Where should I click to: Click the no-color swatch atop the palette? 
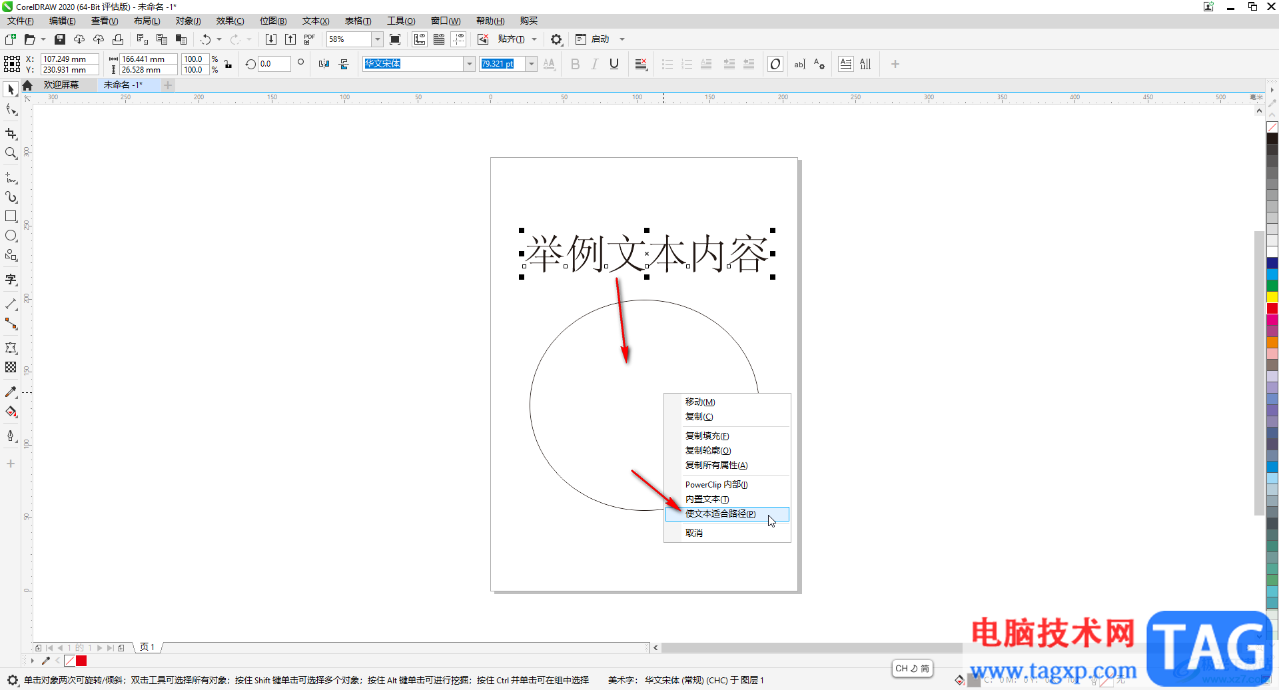[1272, 127]
